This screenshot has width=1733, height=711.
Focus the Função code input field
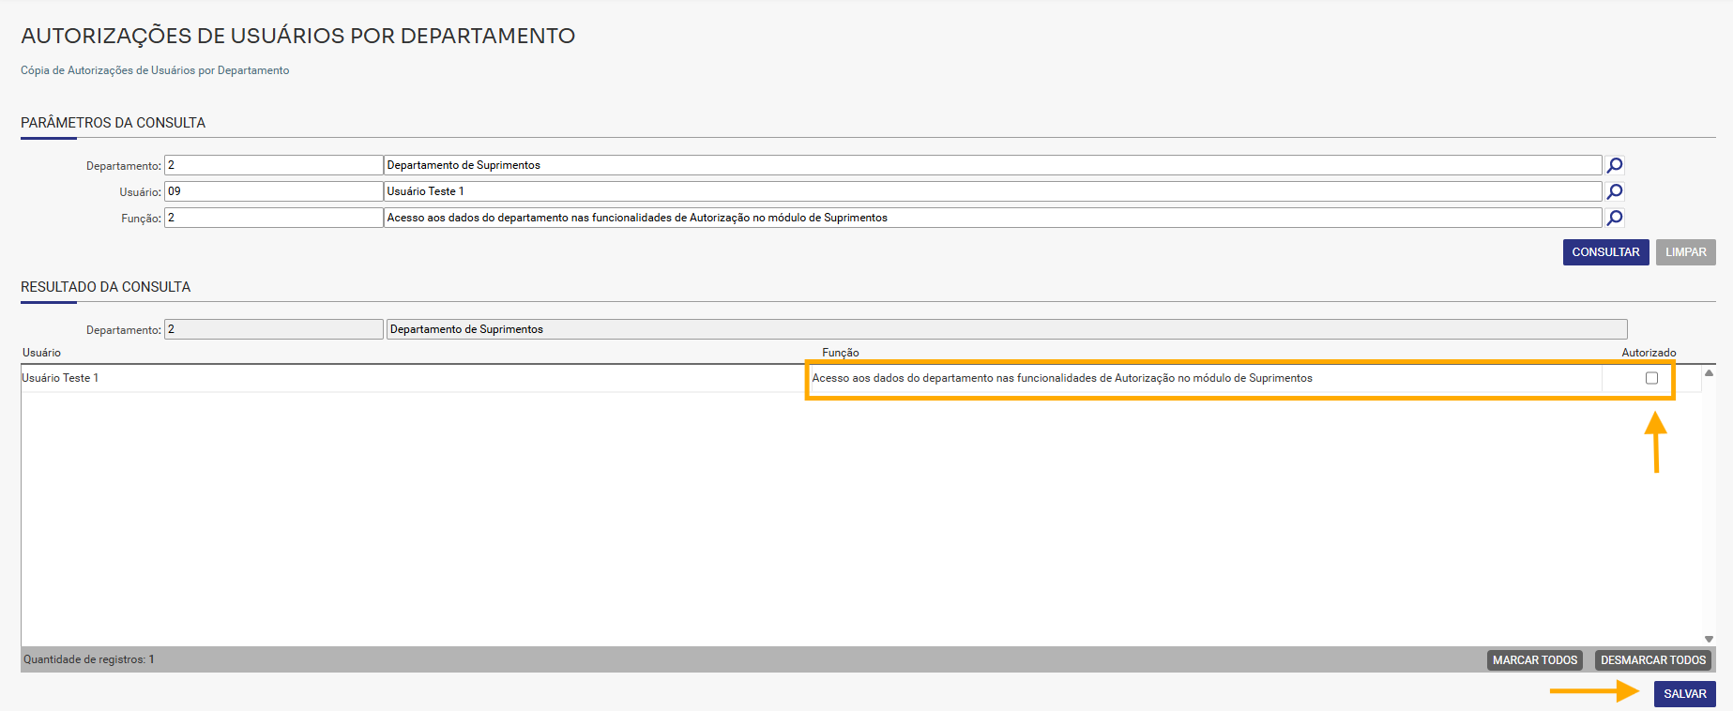tap(273, 218)
